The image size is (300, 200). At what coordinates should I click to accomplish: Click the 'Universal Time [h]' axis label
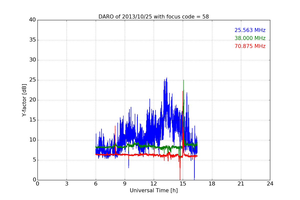click(x=154, y=190)
